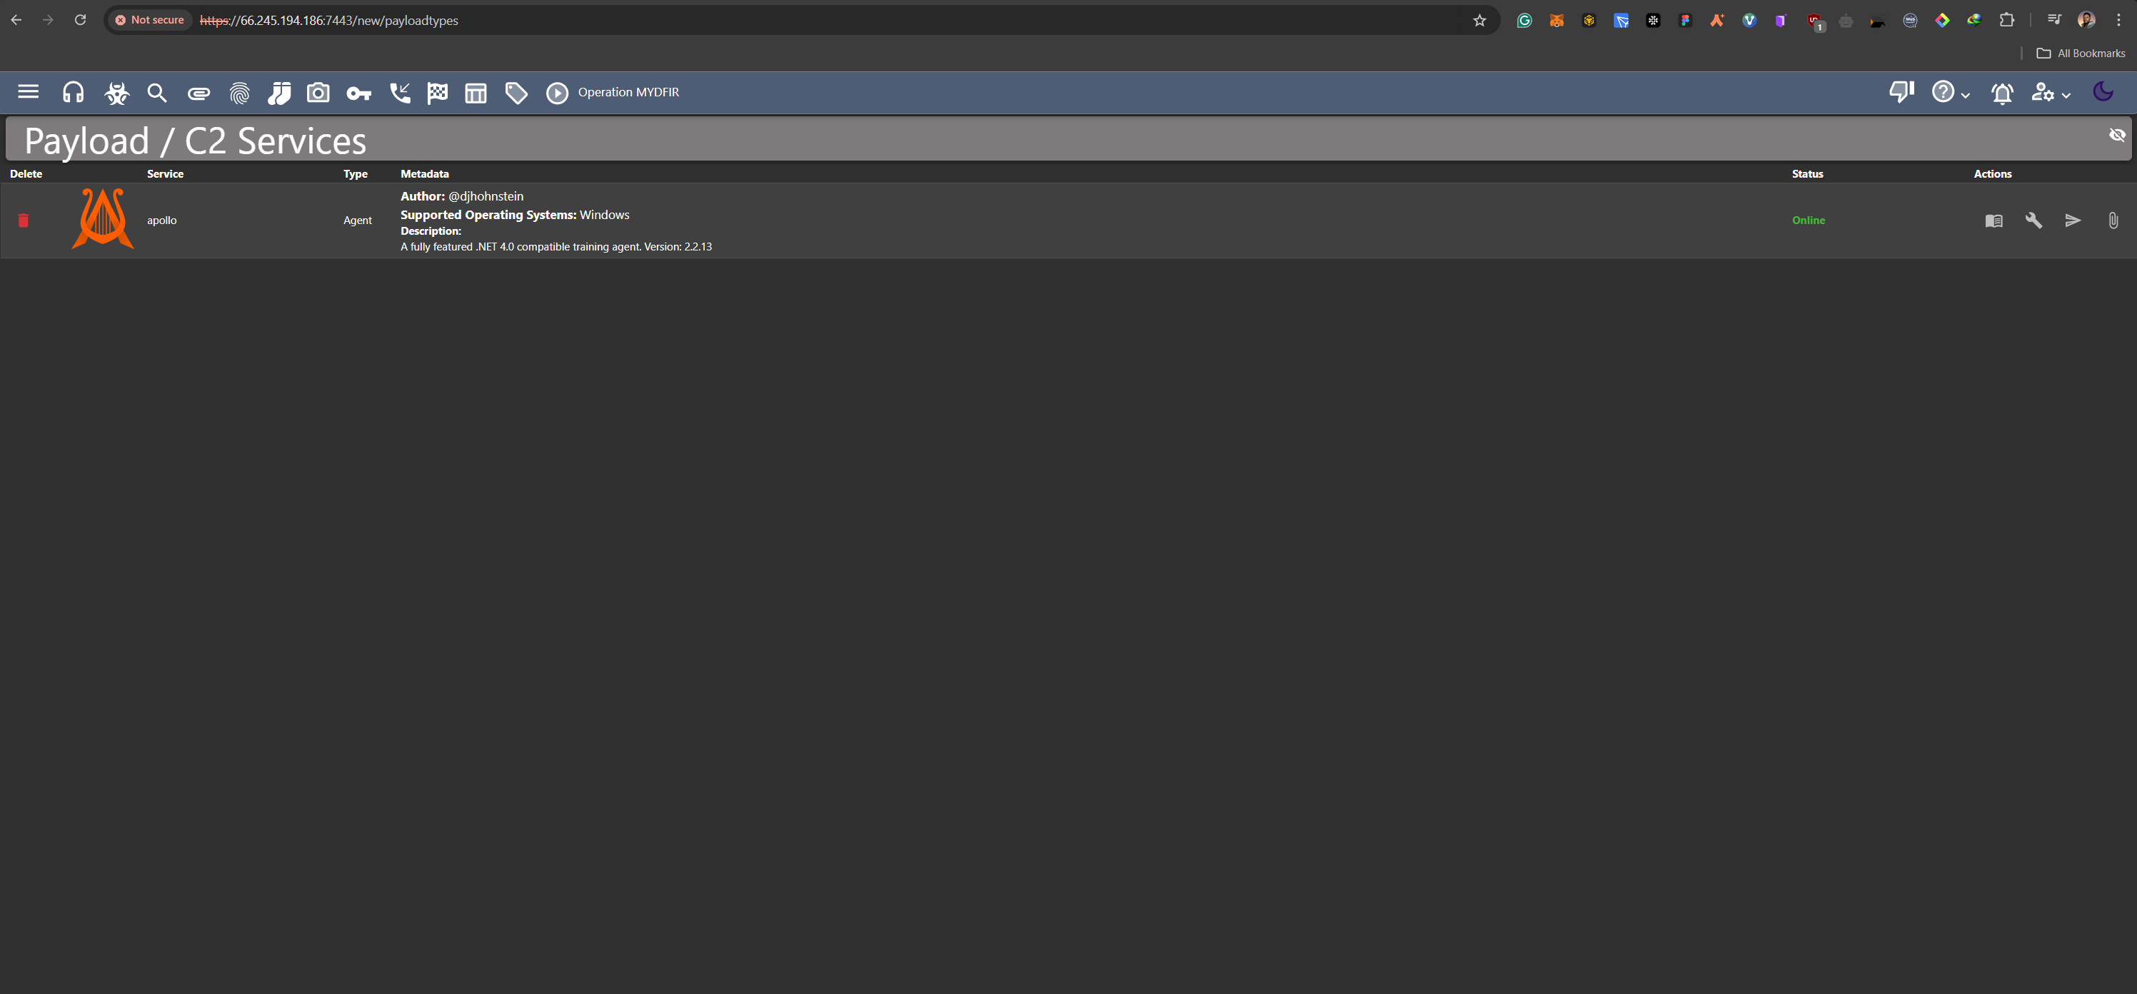Open the wrench build icon for apollo
This screenshot has height=994, width=2137.
point(2033,220)
